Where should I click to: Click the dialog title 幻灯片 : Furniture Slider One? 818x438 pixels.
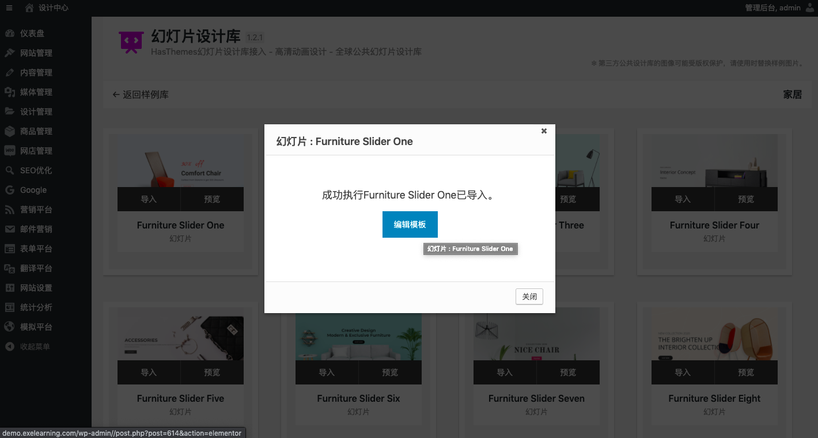coord(344,141)
